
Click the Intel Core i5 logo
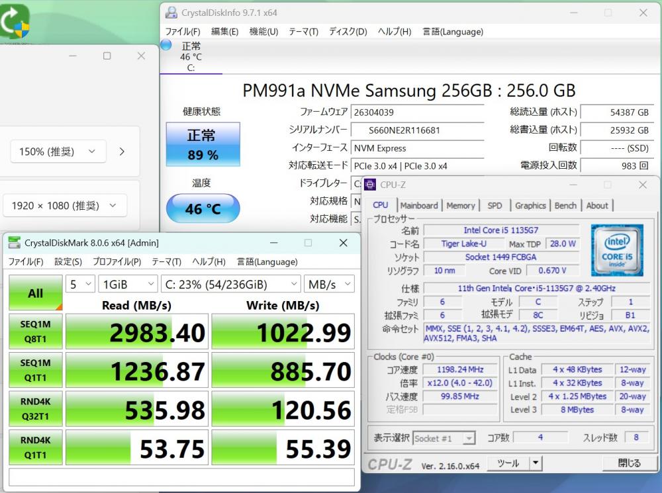click(x=617, y=250)
